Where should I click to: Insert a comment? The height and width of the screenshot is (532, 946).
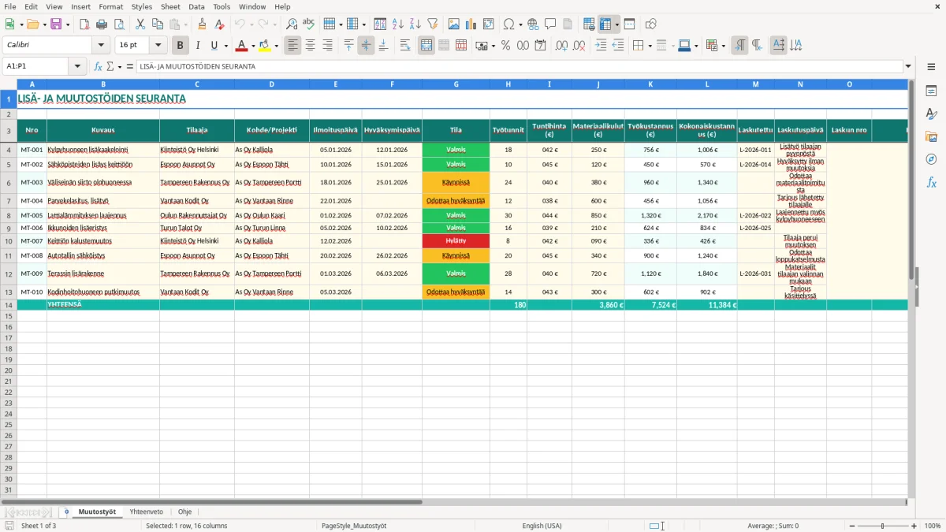tap(550, 24)
